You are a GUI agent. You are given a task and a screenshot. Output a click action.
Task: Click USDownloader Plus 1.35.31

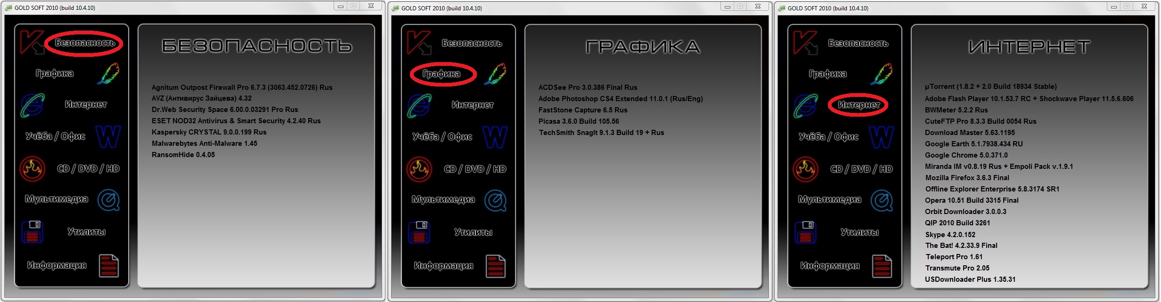[970, 279]
